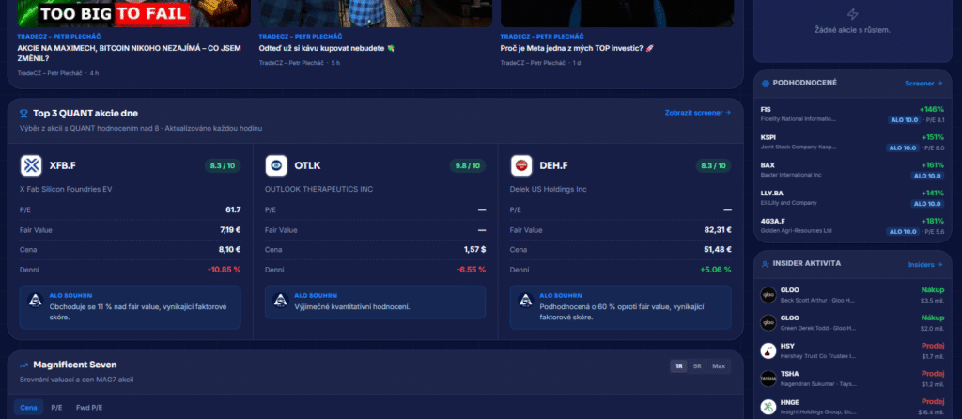The height and width of the screenshot is (419, 962).
Task: Click XFB.F P/E value 61.7
Action: point(233,209)
